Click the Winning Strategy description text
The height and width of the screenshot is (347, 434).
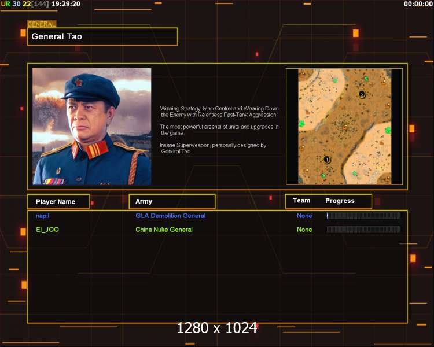pyautogui.click(x=219, y=112)
